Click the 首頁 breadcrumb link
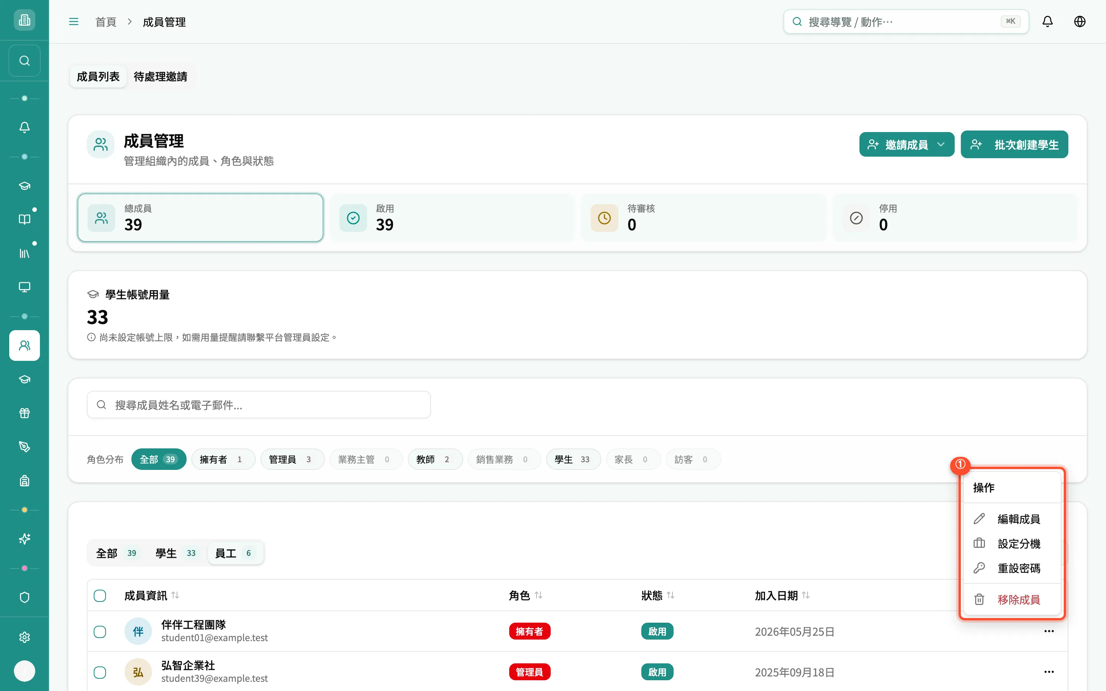The height and width of the screenshot is (691, 1106). pos(106,22)
